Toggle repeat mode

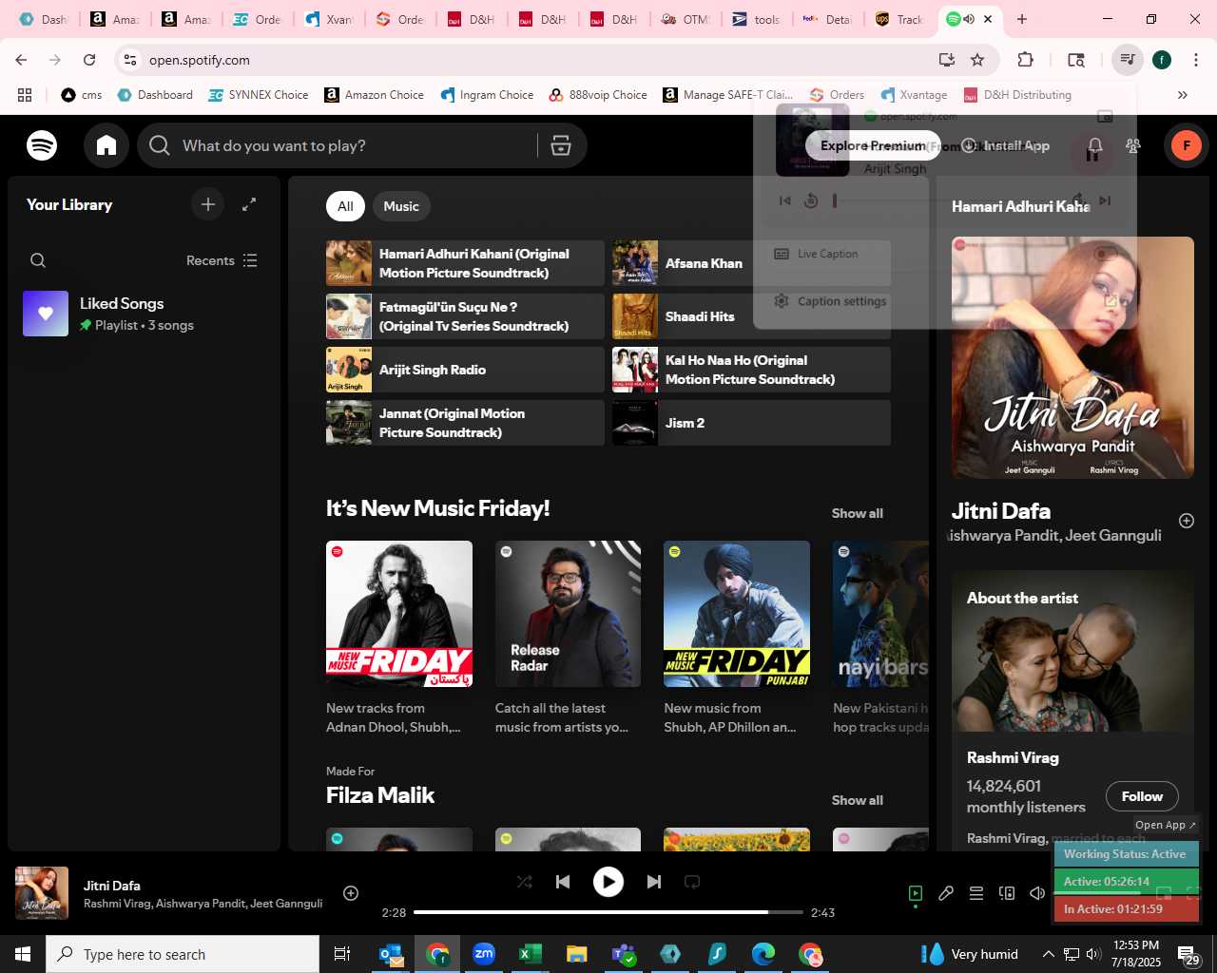(692, 882)
